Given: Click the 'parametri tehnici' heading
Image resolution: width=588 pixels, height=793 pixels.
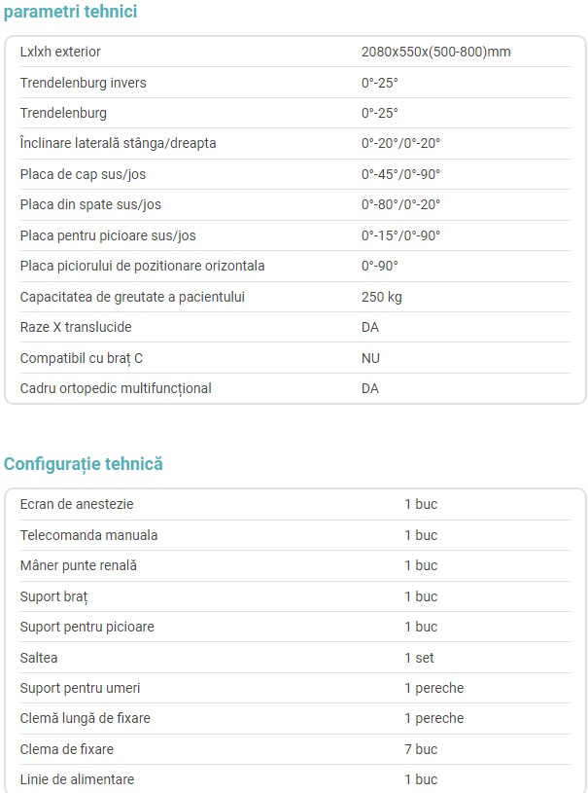Looking at the screenshot, I should click(70, 11).
